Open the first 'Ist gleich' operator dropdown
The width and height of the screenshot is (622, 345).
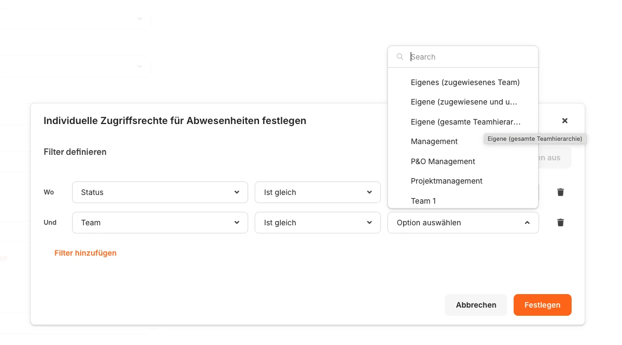[x=318, y=192]
